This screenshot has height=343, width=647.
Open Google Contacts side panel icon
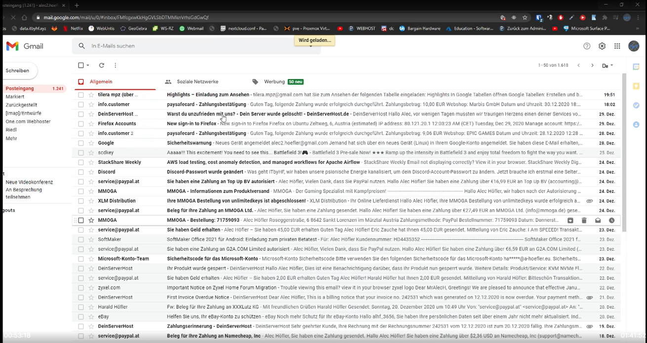636,124
